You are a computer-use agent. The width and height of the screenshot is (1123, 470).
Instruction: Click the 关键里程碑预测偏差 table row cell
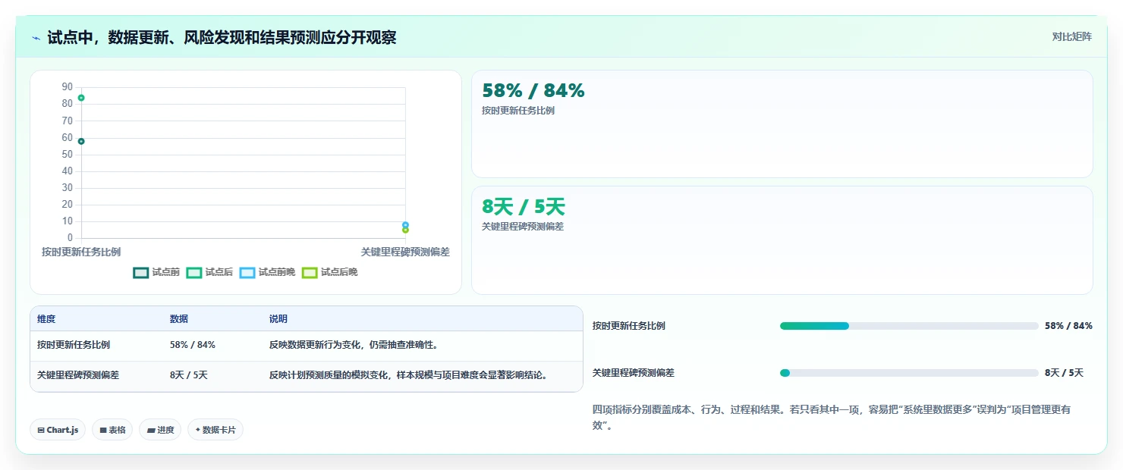(x=78, y=375)
